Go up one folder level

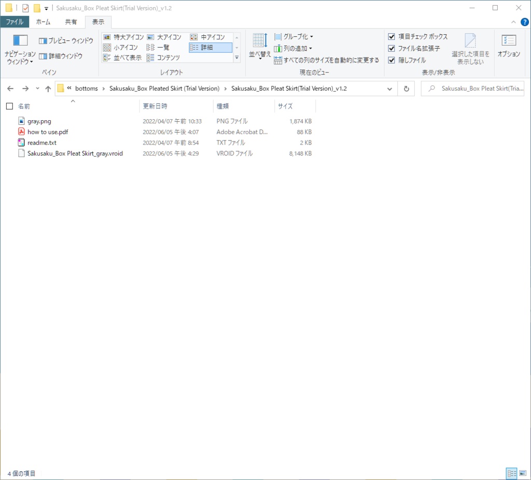[x=48, y=89]
